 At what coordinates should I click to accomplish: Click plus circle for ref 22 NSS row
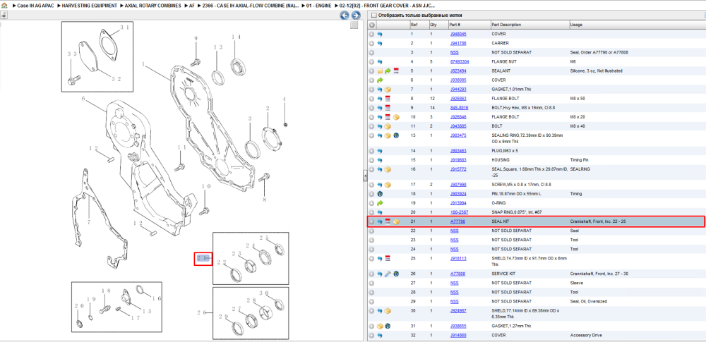pyautogui.click(x=371, y=231)
